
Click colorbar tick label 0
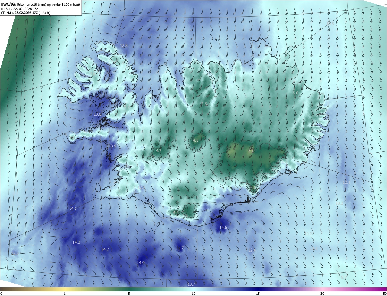[1, 294]
